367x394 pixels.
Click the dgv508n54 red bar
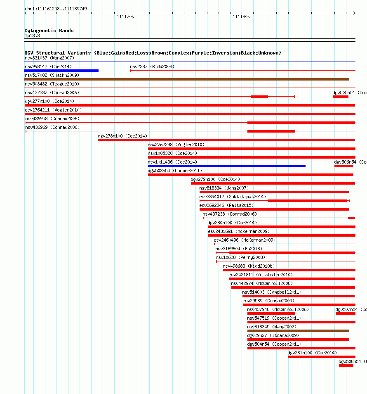(x=346, y=366)
